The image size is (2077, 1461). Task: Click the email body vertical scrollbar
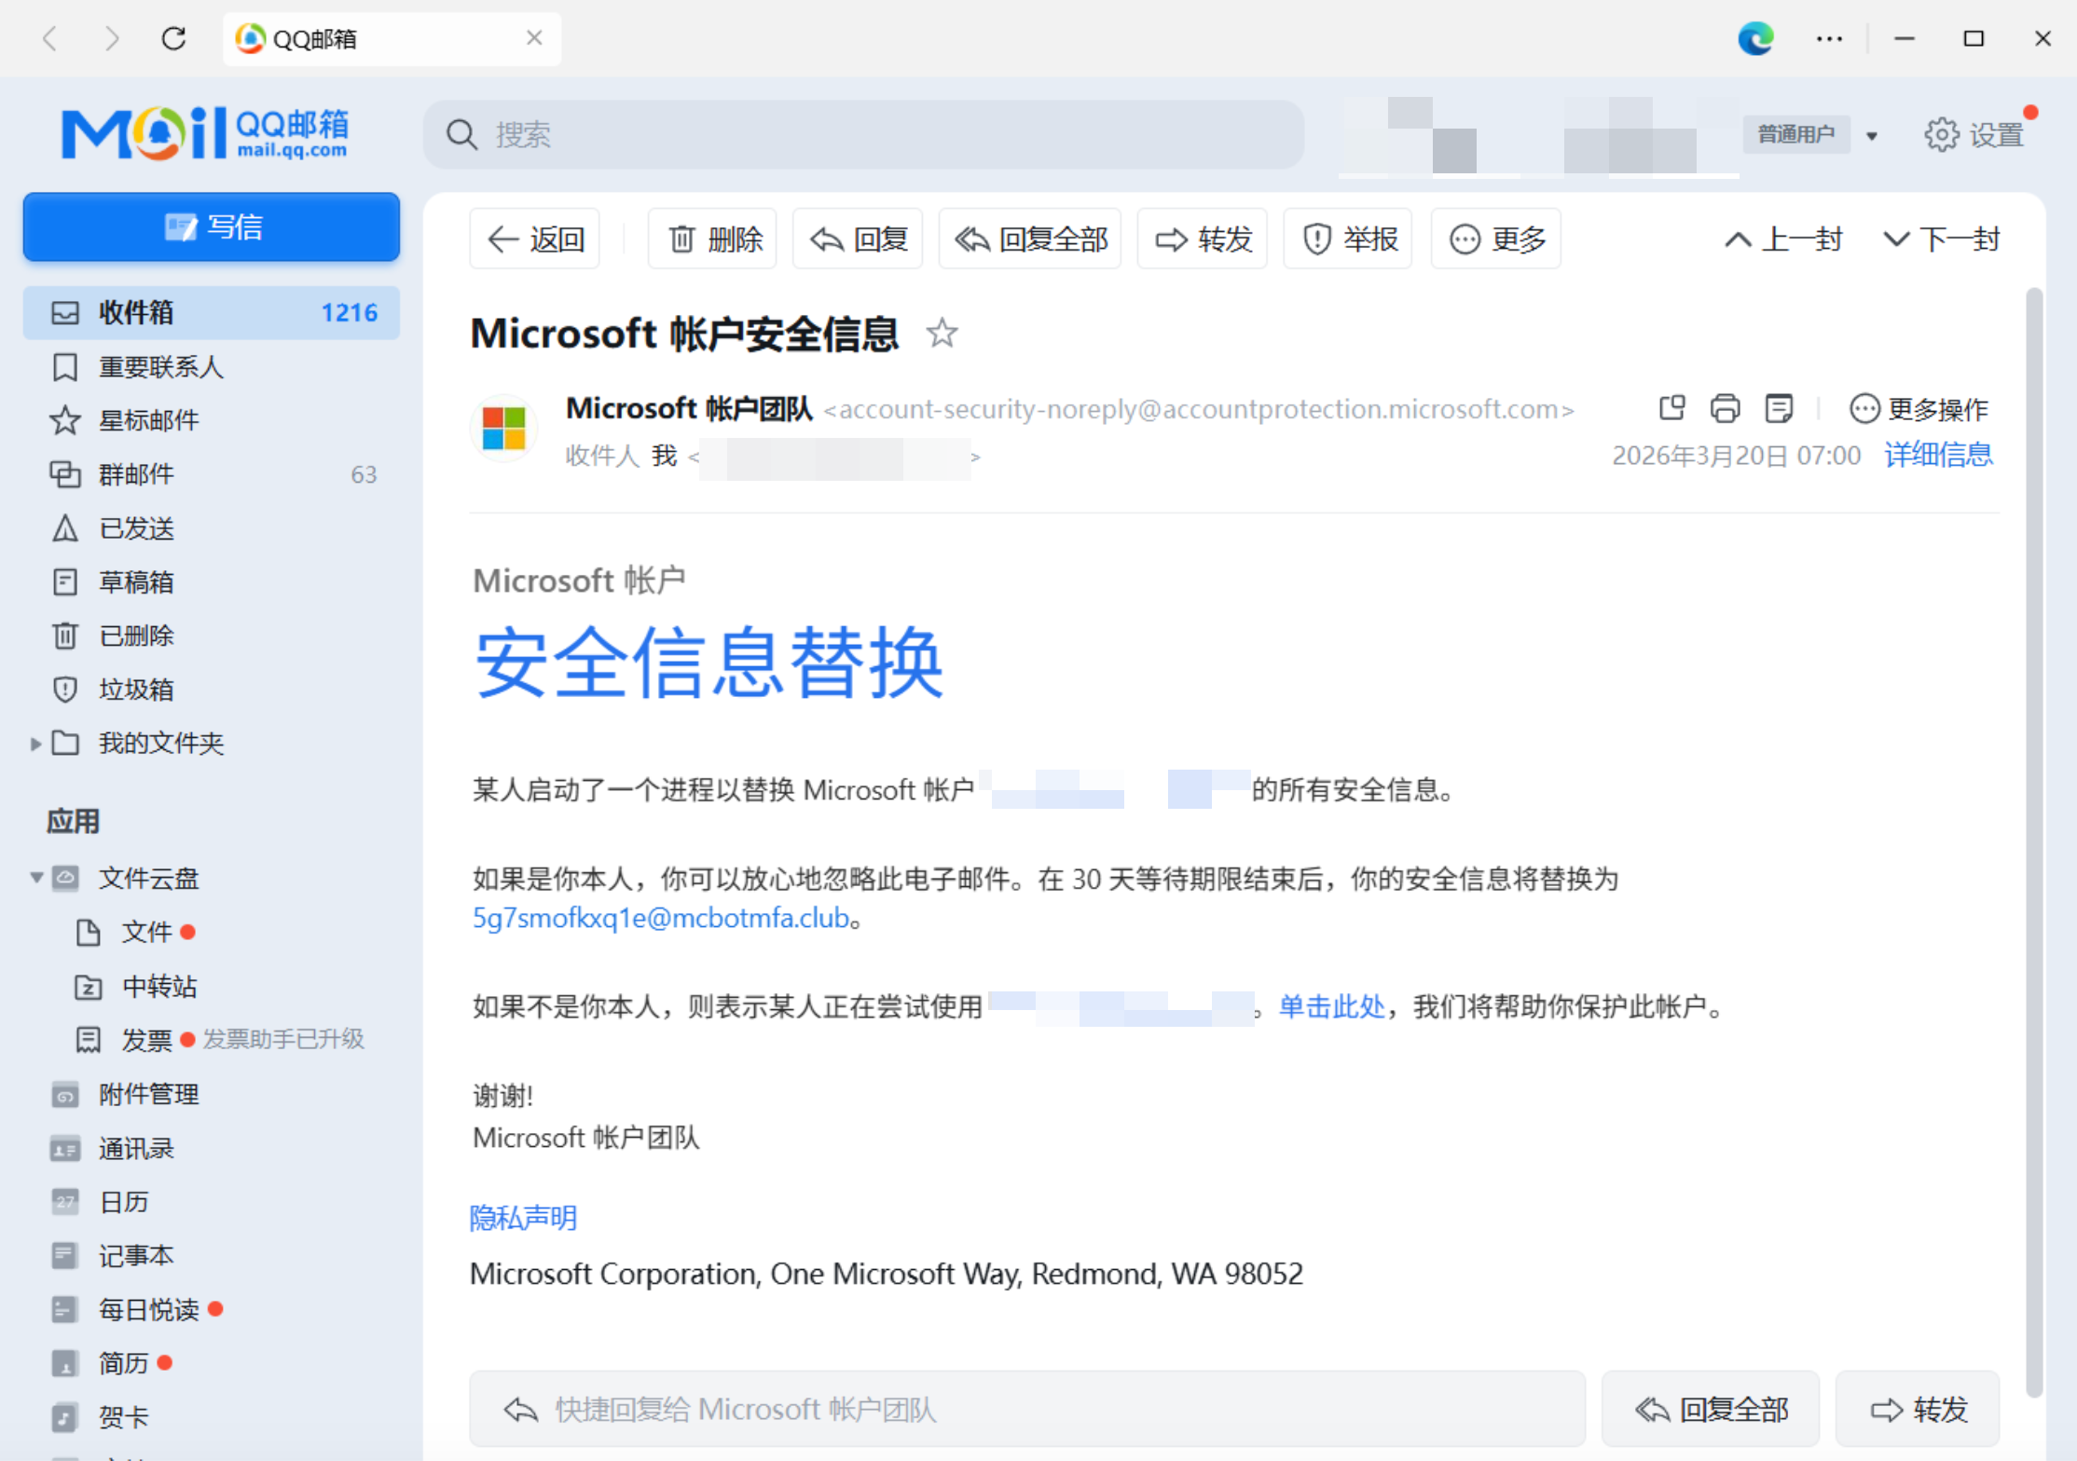pyautogui.click(x=2033, y=839)
